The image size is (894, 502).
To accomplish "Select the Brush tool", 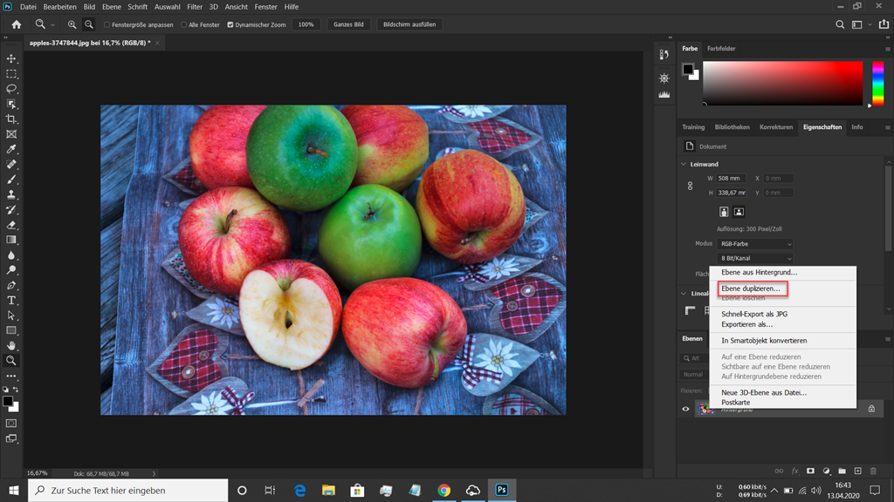I will [11, 180].
